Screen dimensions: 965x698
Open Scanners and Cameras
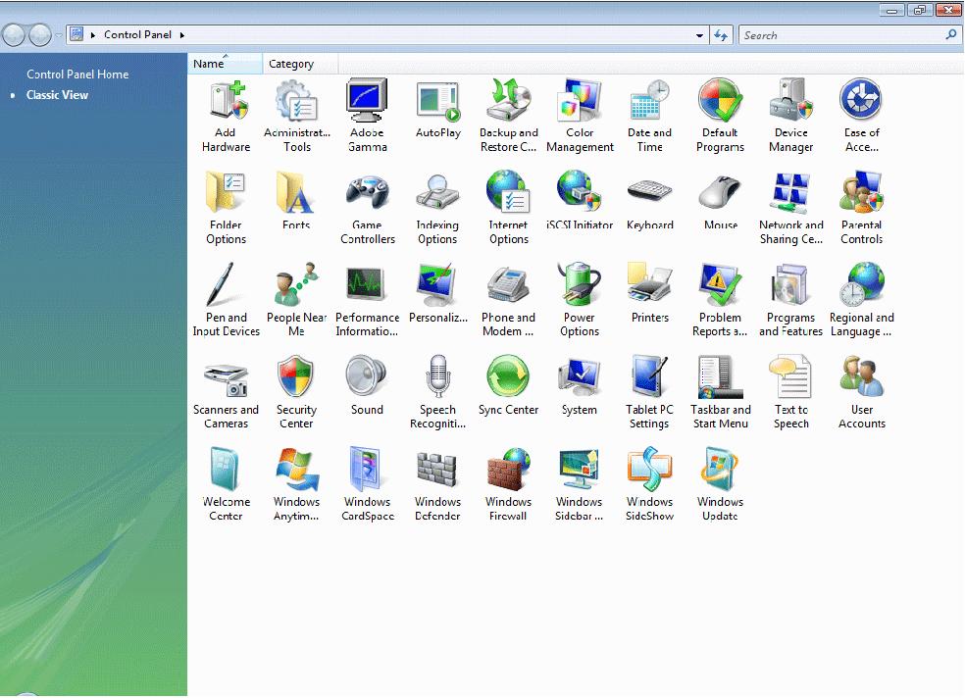pos(226,392)
